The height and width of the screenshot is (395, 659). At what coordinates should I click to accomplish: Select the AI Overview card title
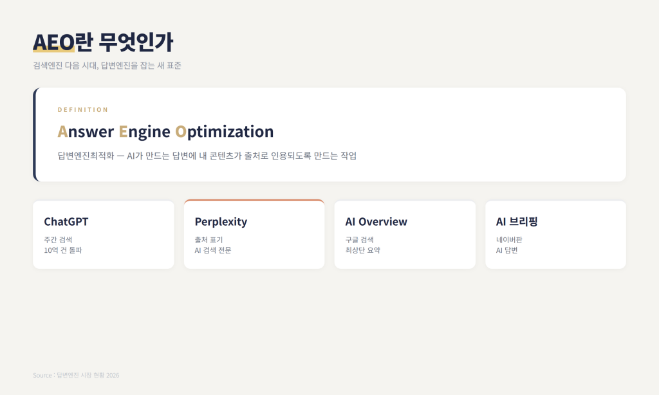(376, 221)
